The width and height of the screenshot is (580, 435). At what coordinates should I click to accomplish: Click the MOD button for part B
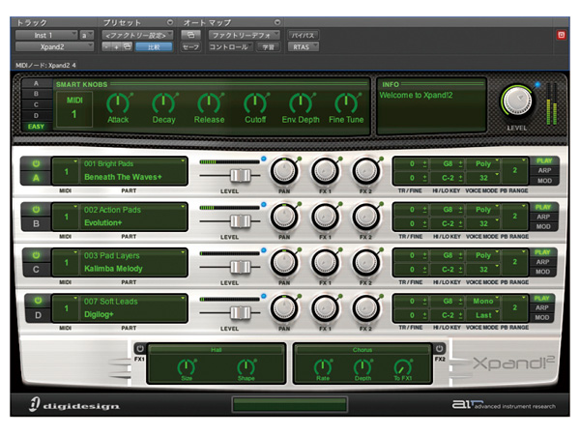tap(543, 226)
